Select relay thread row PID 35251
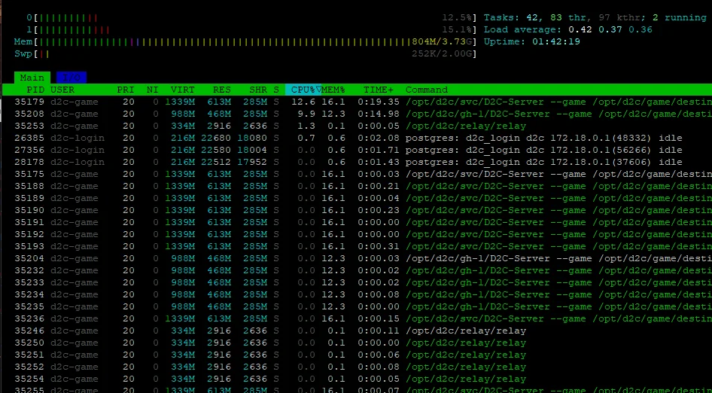Viewport: 712px width, 393px height. [356, 355]
